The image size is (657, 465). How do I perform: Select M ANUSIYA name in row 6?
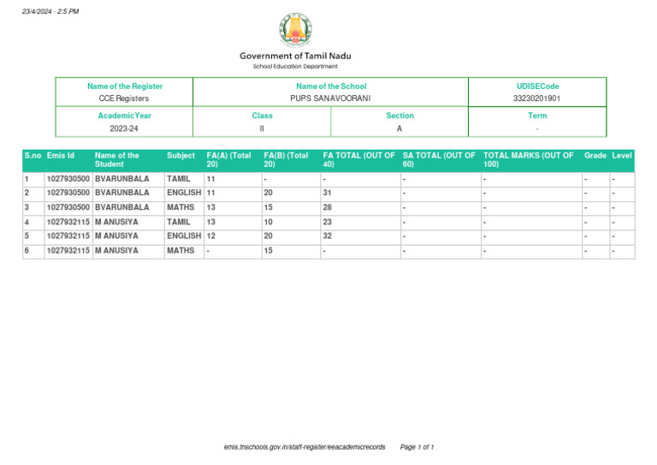click(x=116, y=251)
